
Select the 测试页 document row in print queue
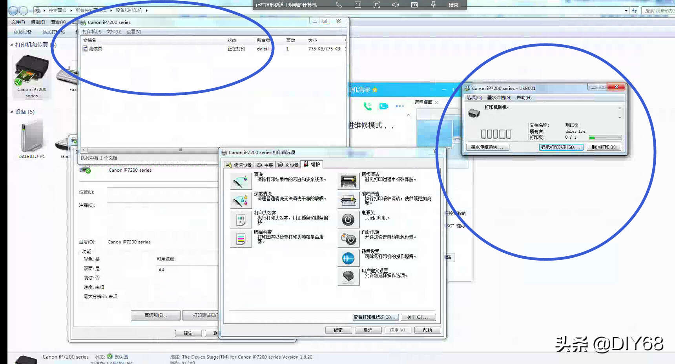[x=214, y=49]
